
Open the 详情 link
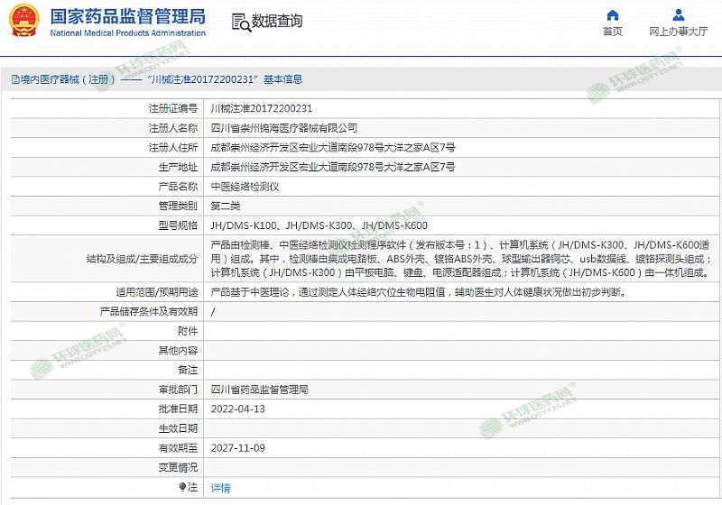point(220,488)
